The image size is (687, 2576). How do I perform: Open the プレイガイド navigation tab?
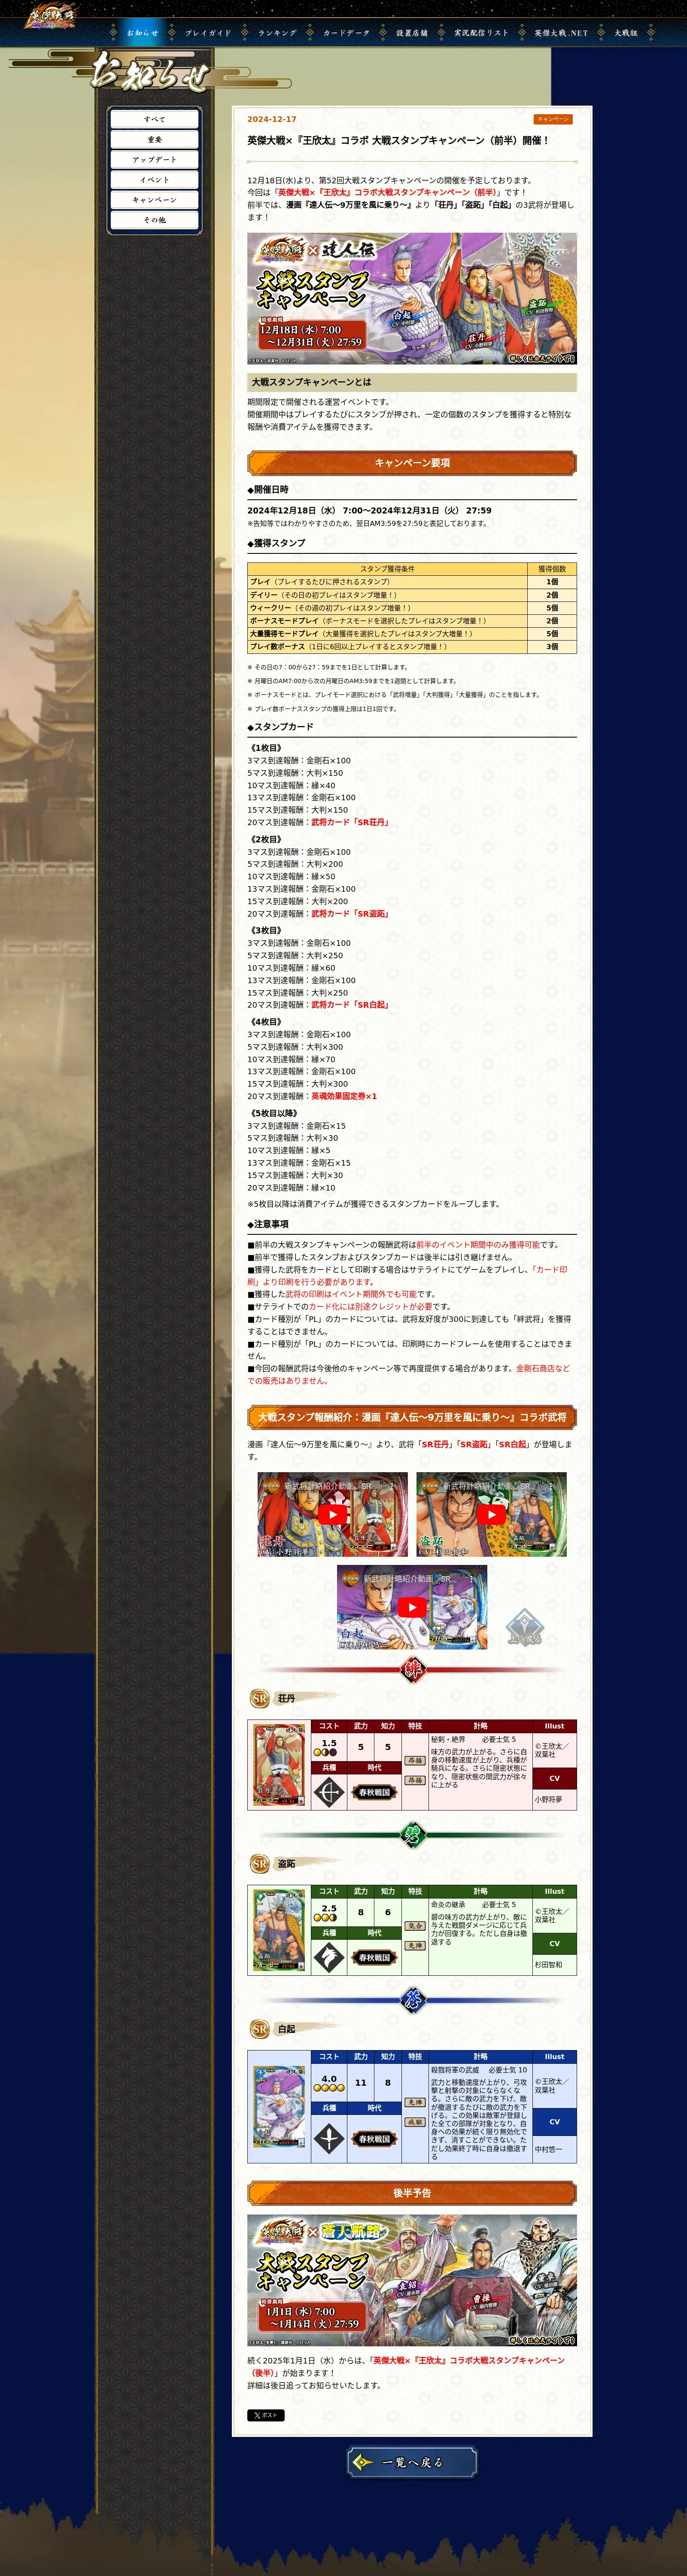pos(208,33)
